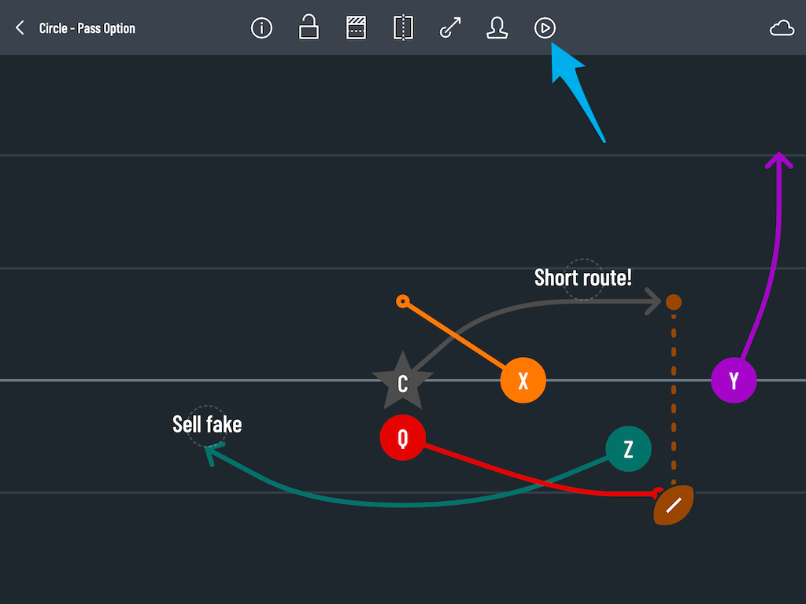Open the player silhouette icon

pos(497,28)
